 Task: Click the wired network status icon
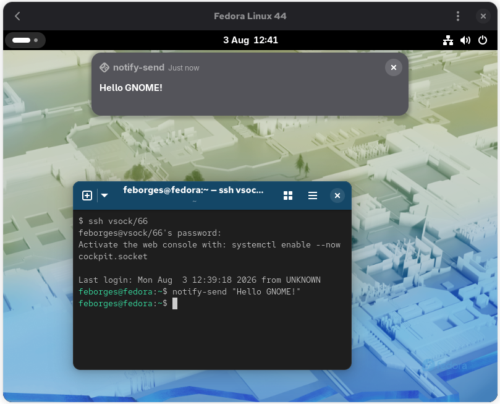[448, 40]
